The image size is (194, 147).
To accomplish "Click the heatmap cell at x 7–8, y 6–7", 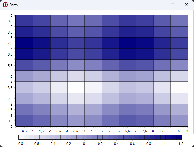I will [145, 54].
